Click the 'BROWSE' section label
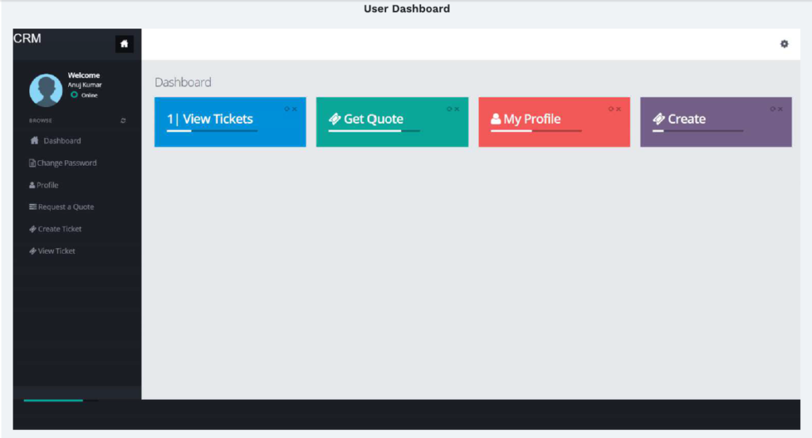 [40, 121]
